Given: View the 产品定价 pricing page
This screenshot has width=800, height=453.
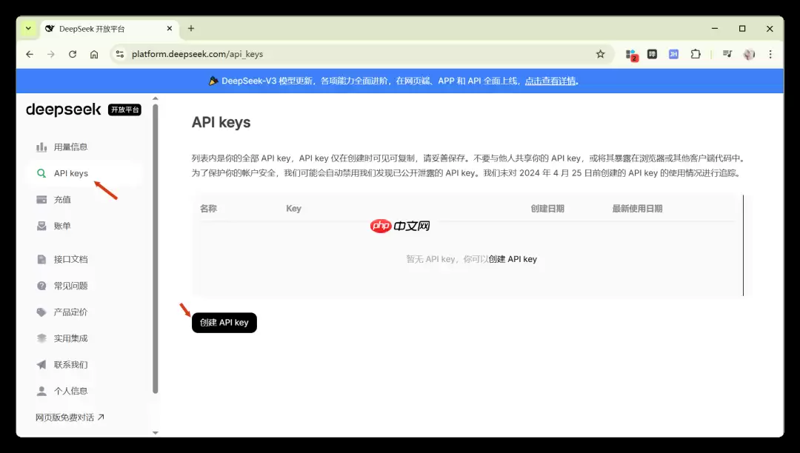Looking at the screenshot, I should click(71, 312).
